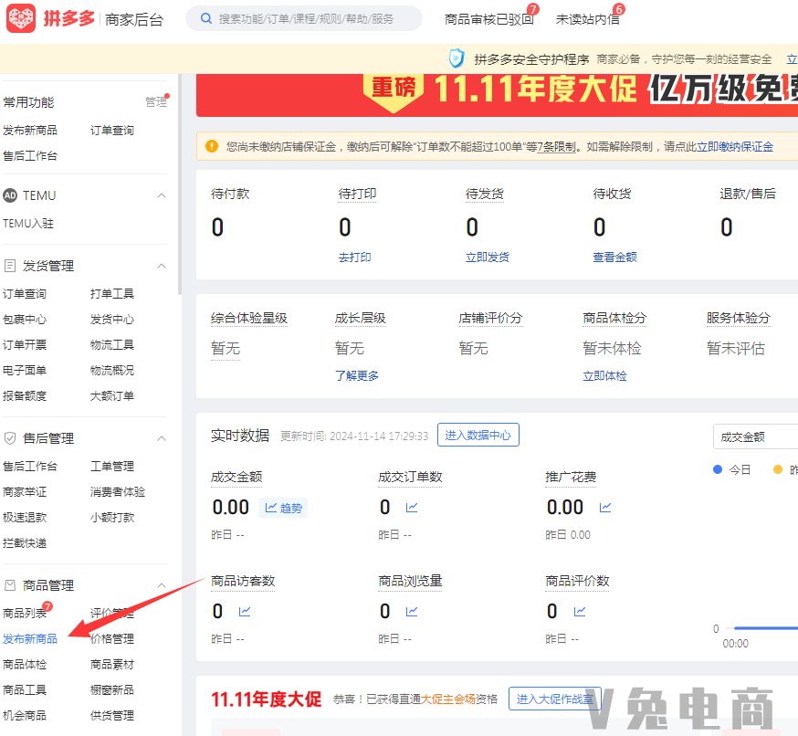This screenshot has width=798, height=736.
Task: Toggle the 今日 chart legend
Action: [733, 469]
